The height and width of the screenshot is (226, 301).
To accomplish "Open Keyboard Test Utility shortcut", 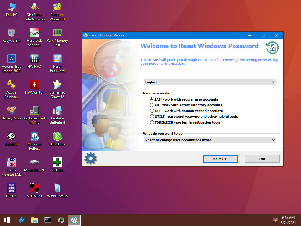I will coord(34,115).
